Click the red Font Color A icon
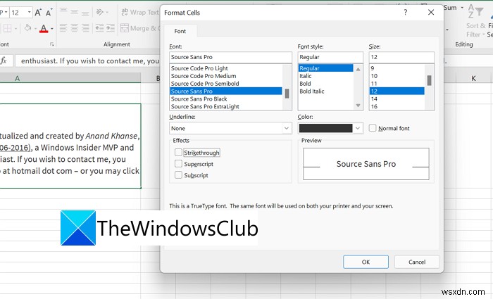Viewport: 493px width, 299px height. (44, 29)
